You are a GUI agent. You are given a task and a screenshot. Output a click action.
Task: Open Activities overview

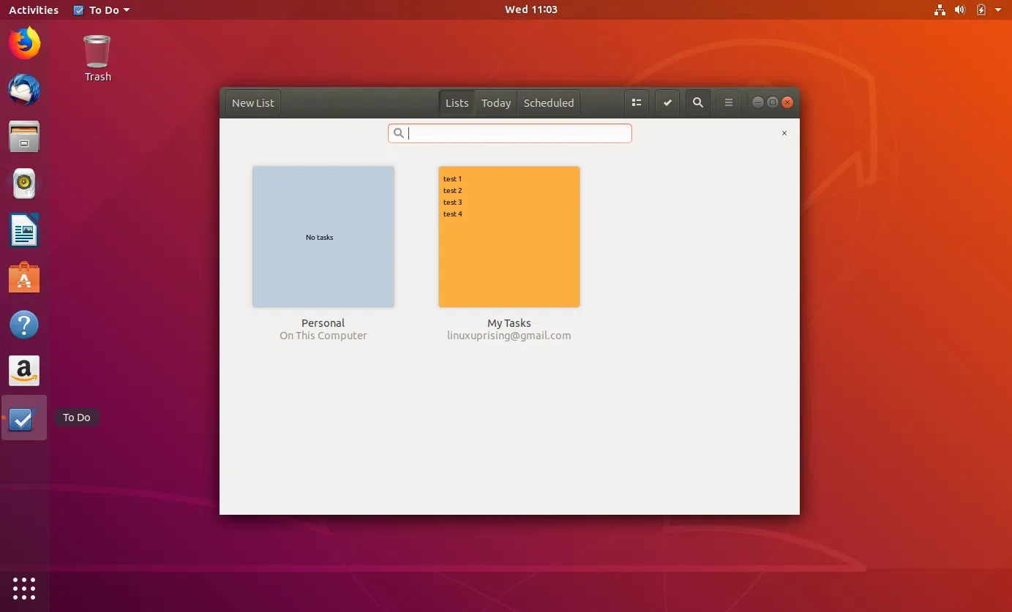[34, 10]
